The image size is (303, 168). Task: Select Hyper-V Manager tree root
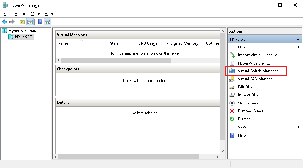(24, 31)
